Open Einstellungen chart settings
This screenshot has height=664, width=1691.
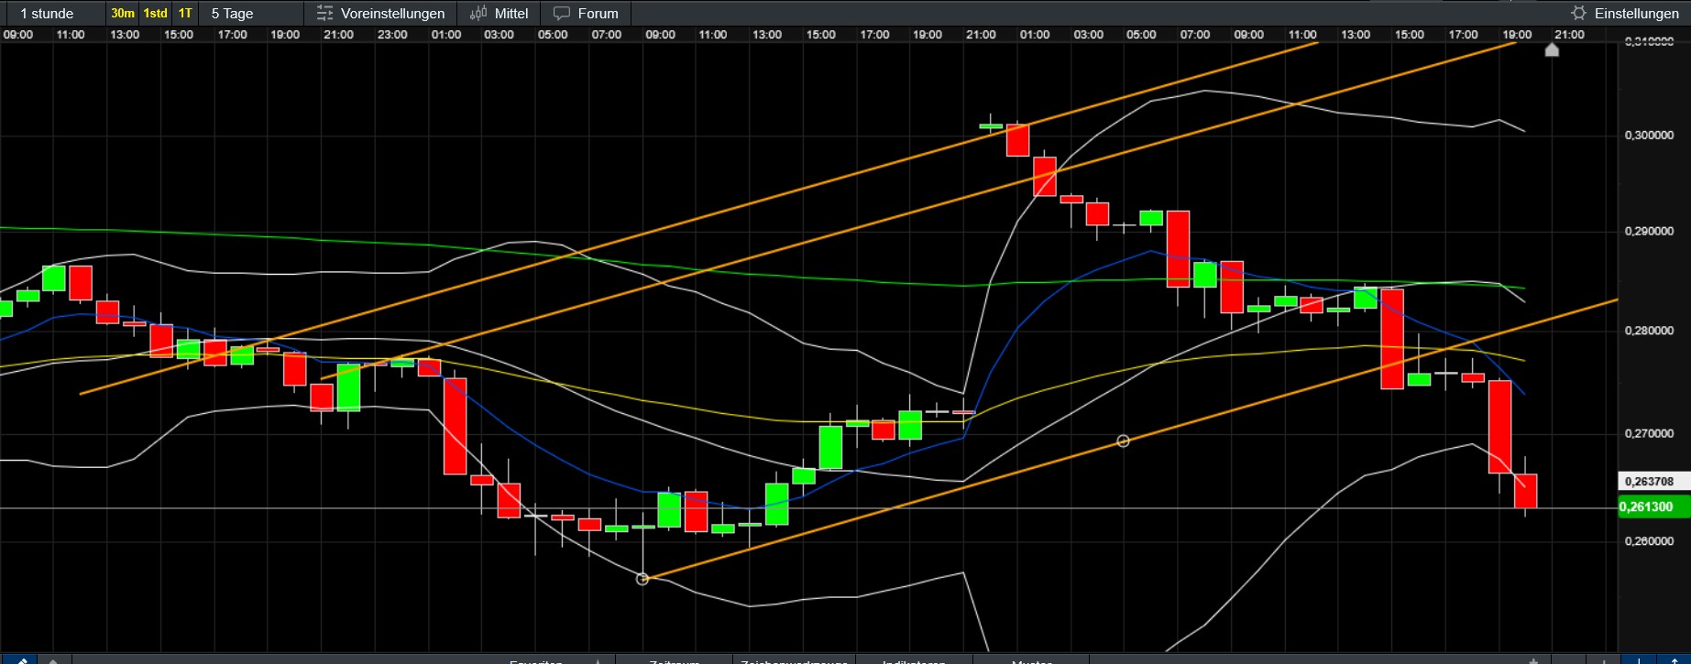(1625, 13)
